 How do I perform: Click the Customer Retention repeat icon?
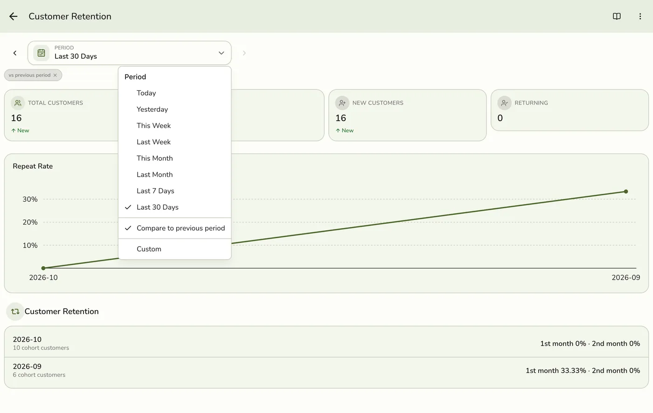pos(15,311)
